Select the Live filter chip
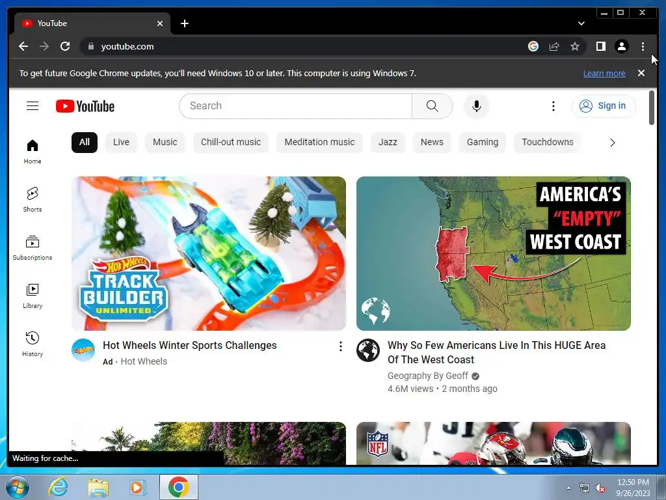This screenshot has width=666, height=500. (121, 142)
